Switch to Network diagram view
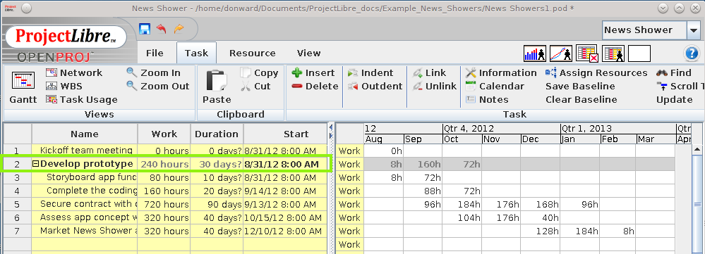The width and height of the screenshot is (705, 254). (x=75, y=72)
